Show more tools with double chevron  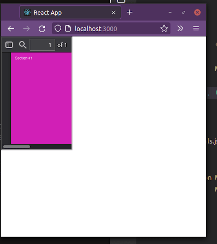click(x=180, y=29)
